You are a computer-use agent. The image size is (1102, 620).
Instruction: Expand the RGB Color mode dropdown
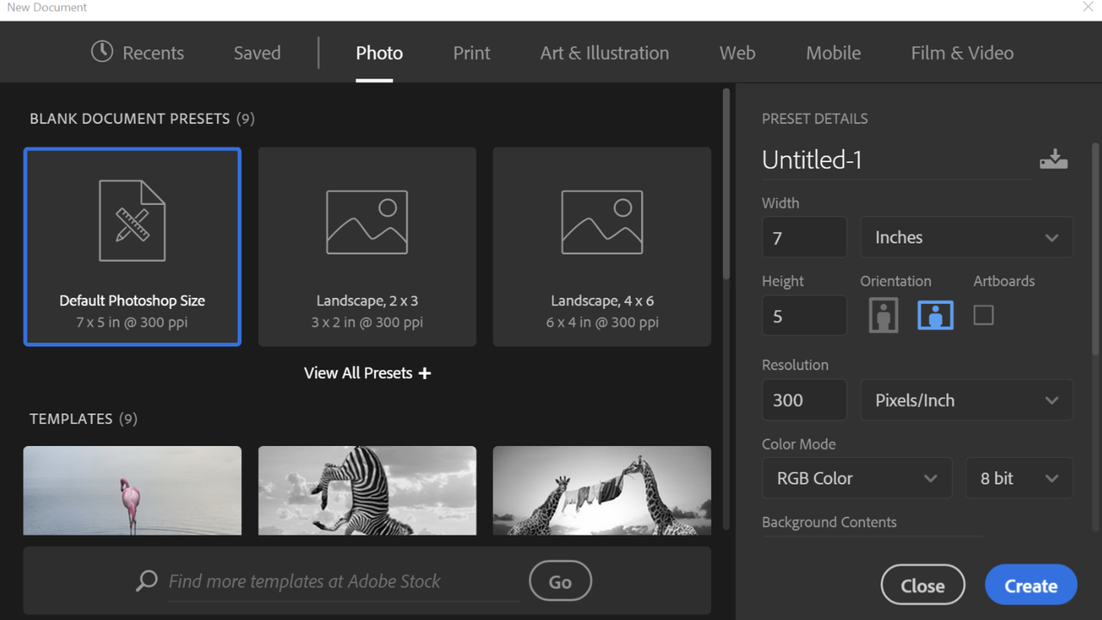(x=856, y=478)
